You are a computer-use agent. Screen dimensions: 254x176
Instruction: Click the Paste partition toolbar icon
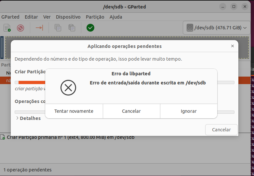point(72,28)
